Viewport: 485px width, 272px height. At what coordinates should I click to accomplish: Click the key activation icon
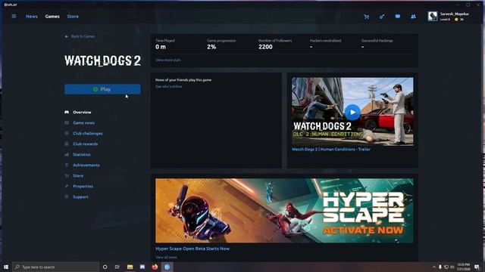[x=382, y=17]
